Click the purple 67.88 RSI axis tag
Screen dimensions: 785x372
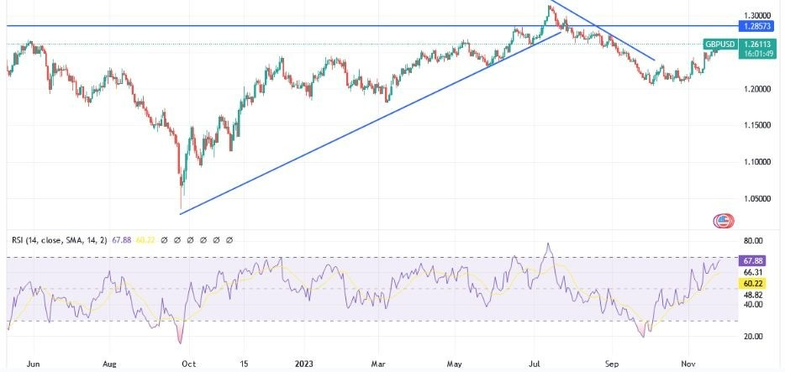753,261
